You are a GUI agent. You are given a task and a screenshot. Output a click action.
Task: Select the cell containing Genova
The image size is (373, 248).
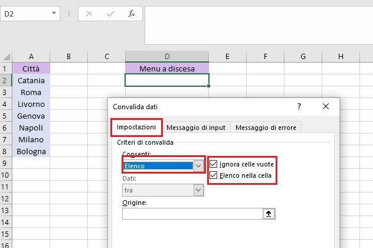[31, 116]
